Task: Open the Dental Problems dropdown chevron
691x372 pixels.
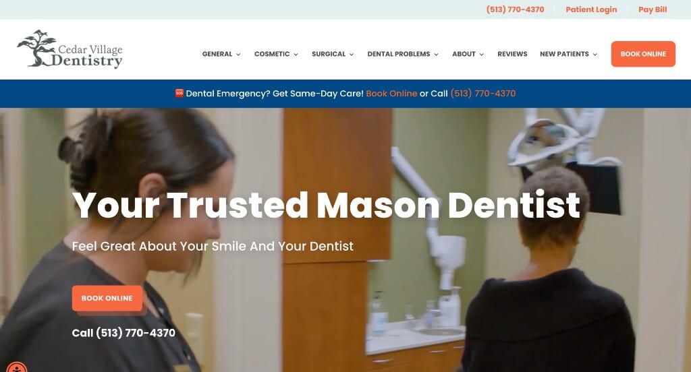Action: [x=436, y=54]
